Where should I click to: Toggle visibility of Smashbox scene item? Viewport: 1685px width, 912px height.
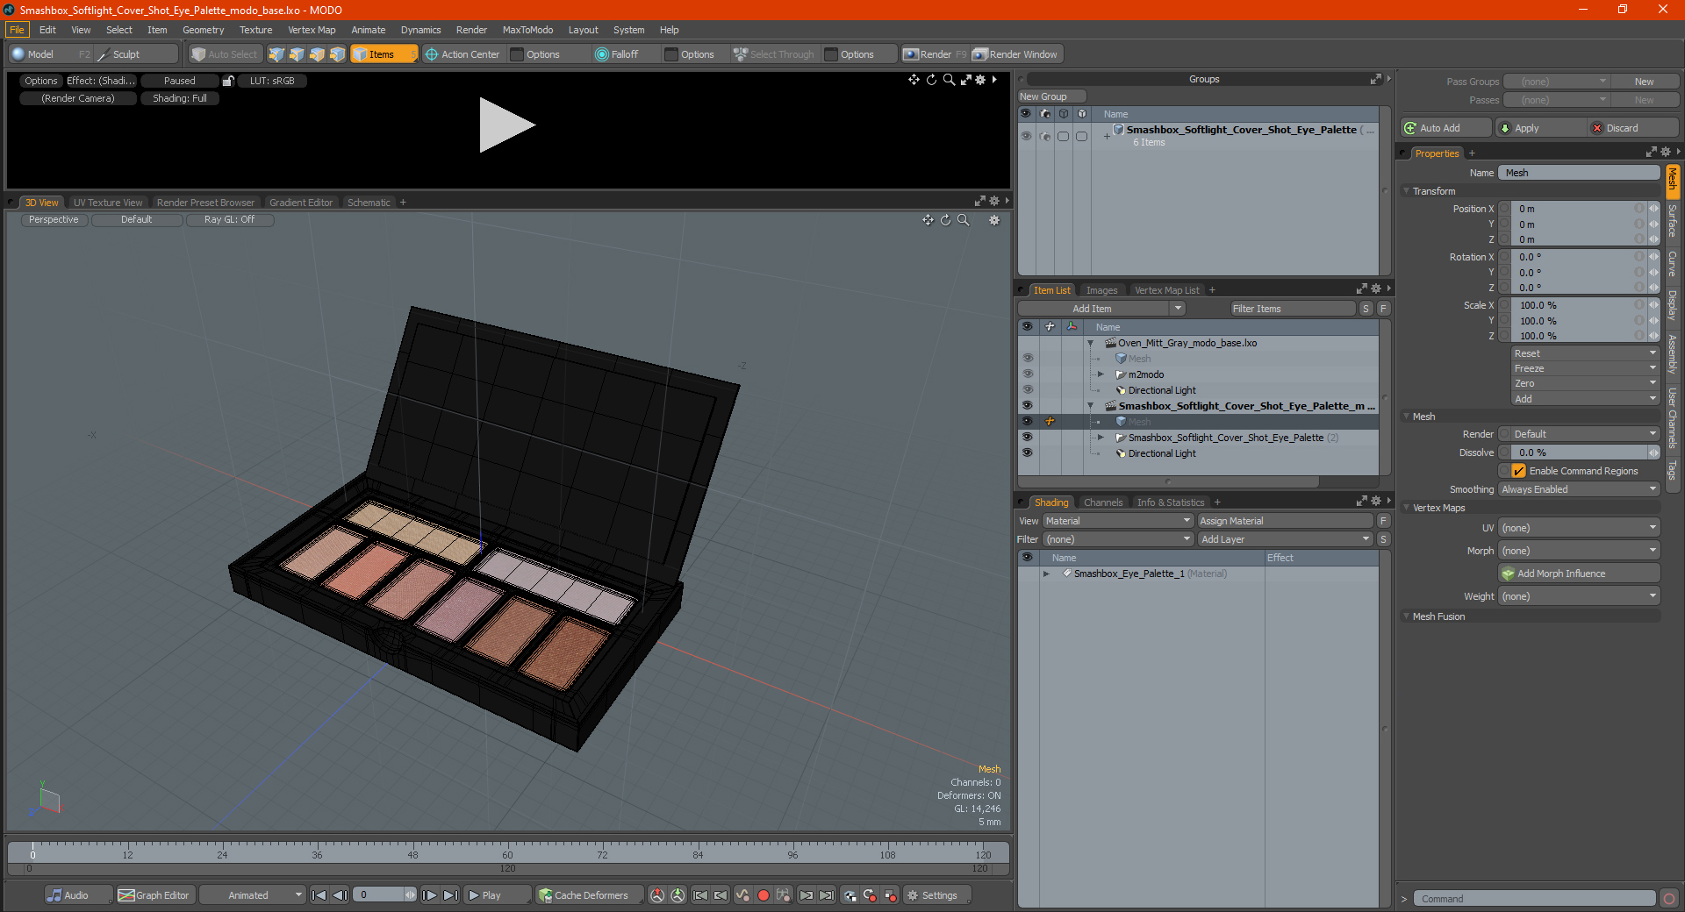pyautogui.click(x=1028, y=406)
